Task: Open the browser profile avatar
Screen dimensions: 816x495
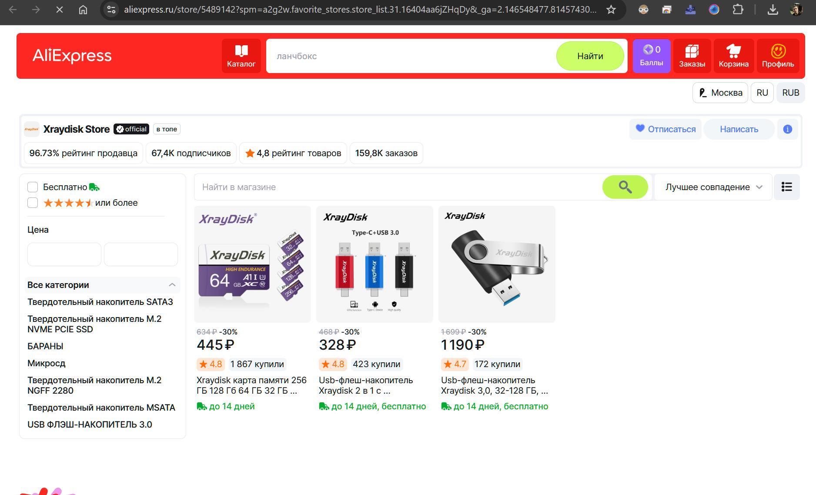Action: [796, 10]
